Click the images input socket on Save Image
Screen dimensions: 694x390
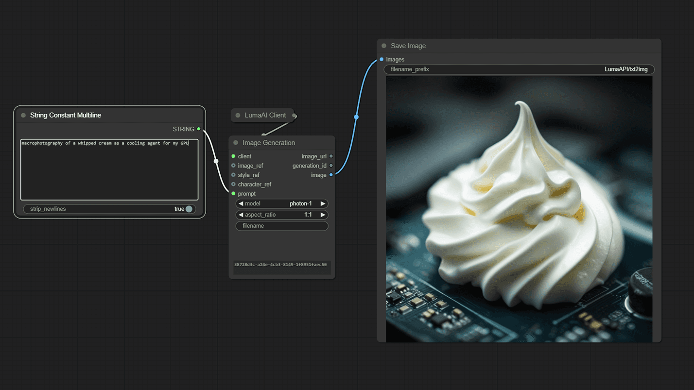coord(382,60)
